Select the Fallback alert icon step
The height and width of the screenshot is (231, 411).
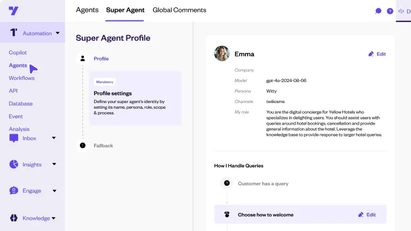click(83, 146)
